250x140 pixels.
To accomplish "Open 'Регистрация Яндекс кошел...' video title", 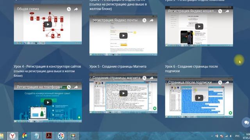I will tap(192, 11).
